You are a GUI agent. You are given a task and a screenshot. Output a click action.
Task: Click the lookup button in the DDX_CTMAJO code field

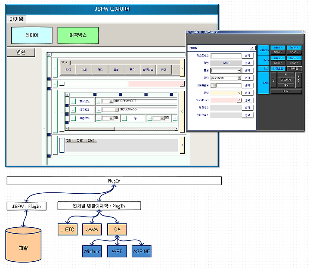(117, 110)
